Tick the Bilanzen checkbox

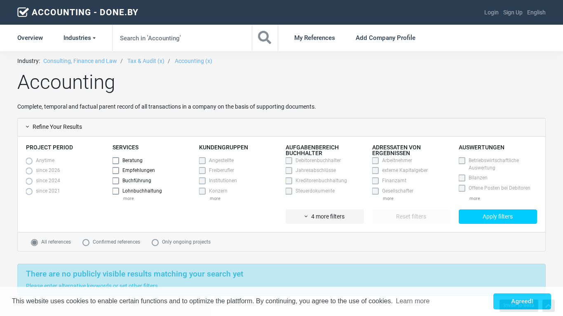point(462,178)
